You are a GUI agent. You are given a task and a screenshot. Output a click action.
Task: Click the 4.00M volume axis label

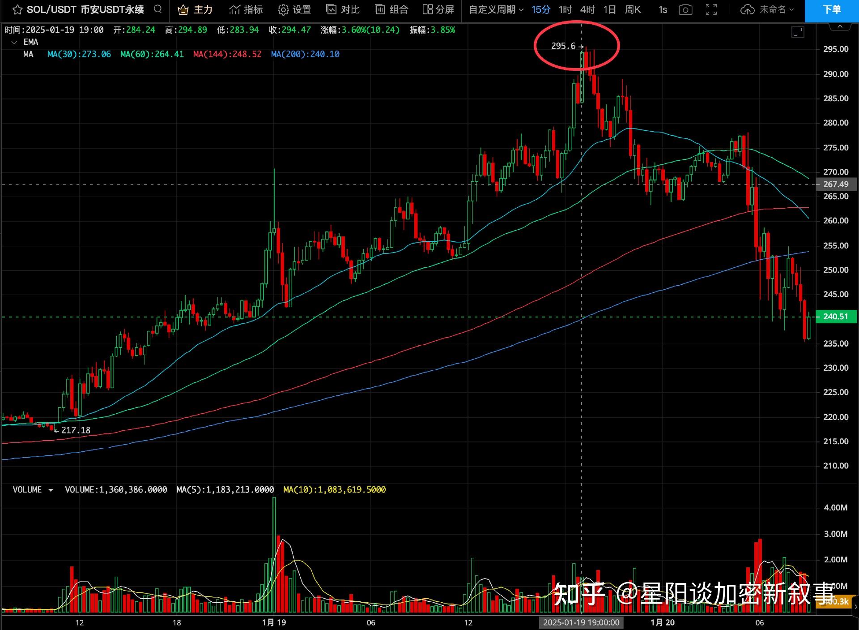click(836, 508)
